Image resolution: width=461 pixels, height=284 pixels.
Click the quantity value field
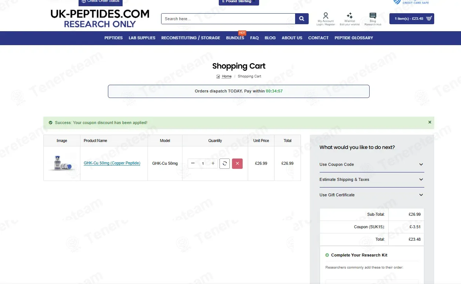pyautogui.click(x=203, y=163)
